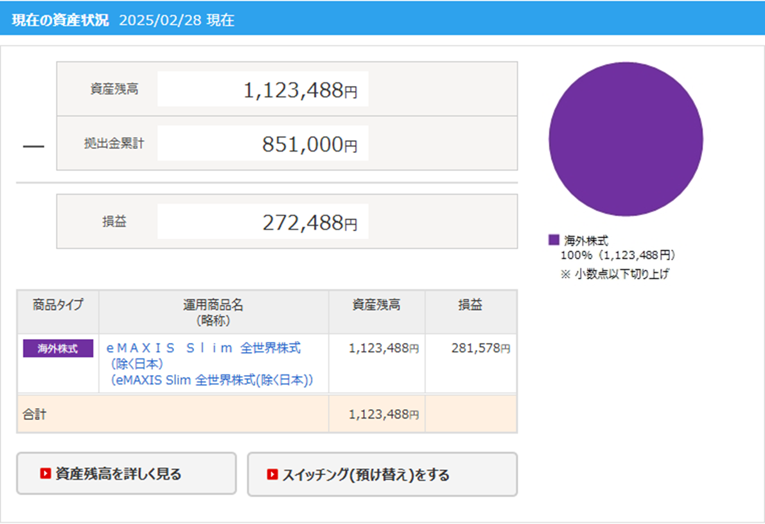
Task: Click the small purple legend square
Action: (x=554, y=240)
